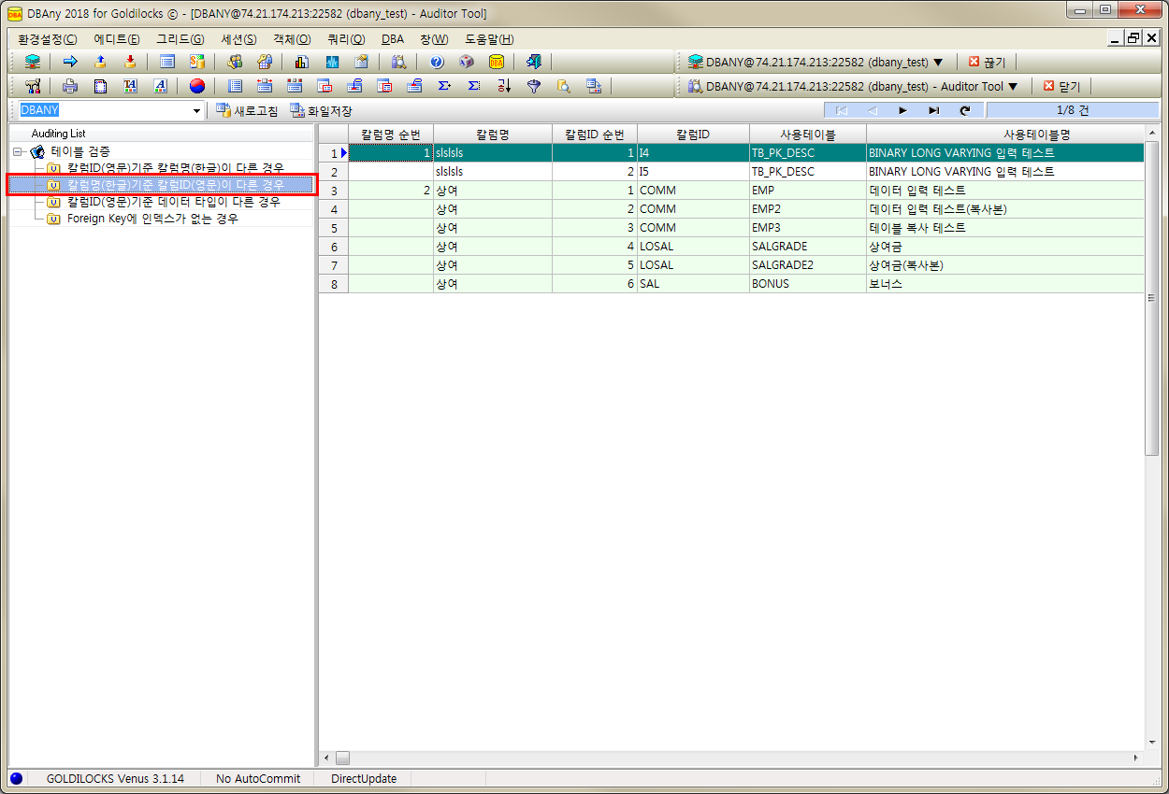The height and width of the screenshot is (794, 1169).
Task: Open the 쿼리 menu
Action: pyautogui.click(x=346, y=39)
